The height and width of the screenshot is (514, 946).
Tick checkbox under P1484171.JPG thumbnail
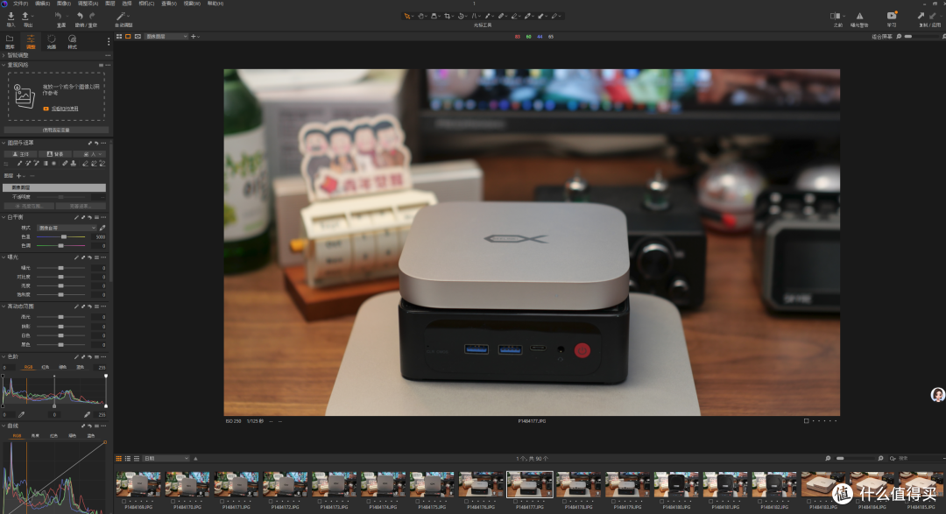(222, 502)
